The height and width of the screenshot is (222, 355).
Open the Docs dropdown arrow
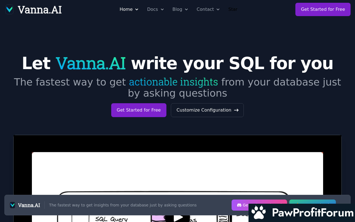[162, 9]
